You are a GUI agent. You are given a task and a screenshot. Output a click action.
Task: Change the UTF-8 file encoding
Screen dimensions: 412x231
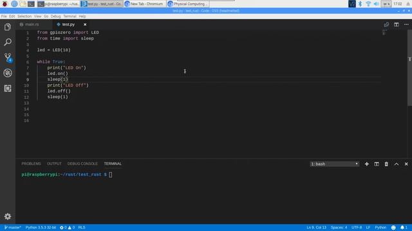tap(357, 228)
